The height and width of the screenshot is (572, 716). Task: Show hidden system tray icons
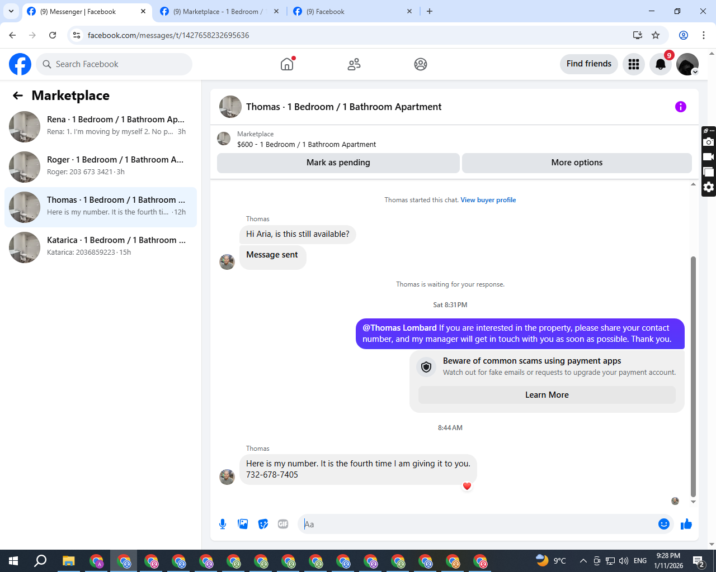pos(583,561)
